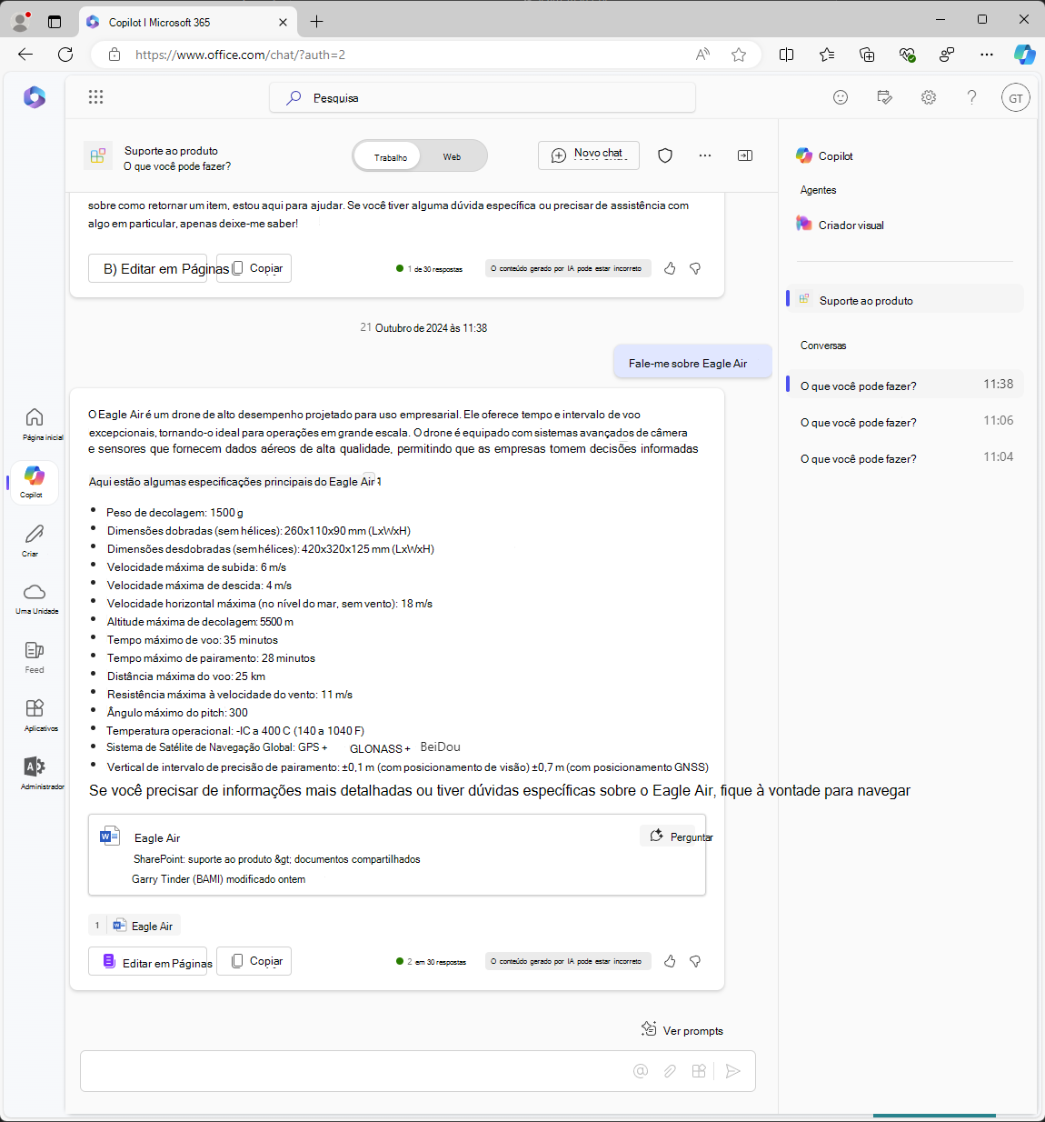Open the browser split screen icon
This screenshot has height=1122, width=1045.
(x=787, y=55)
